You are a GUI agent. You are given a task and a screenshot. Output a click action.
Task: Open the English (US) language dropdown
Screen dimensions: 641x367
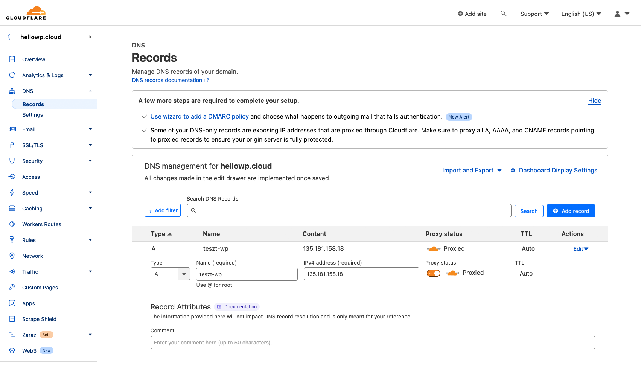coord(581,14)
